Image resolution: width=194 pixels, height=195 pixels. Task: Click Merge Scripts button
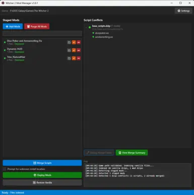42,163
